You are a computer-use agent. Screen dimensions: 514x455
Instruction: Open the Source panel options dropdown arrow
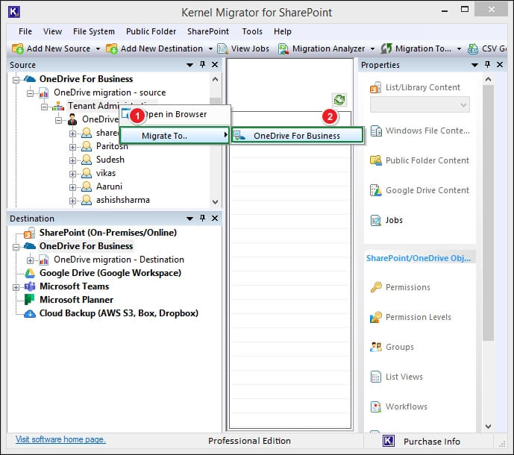click(x=189, y=65)
